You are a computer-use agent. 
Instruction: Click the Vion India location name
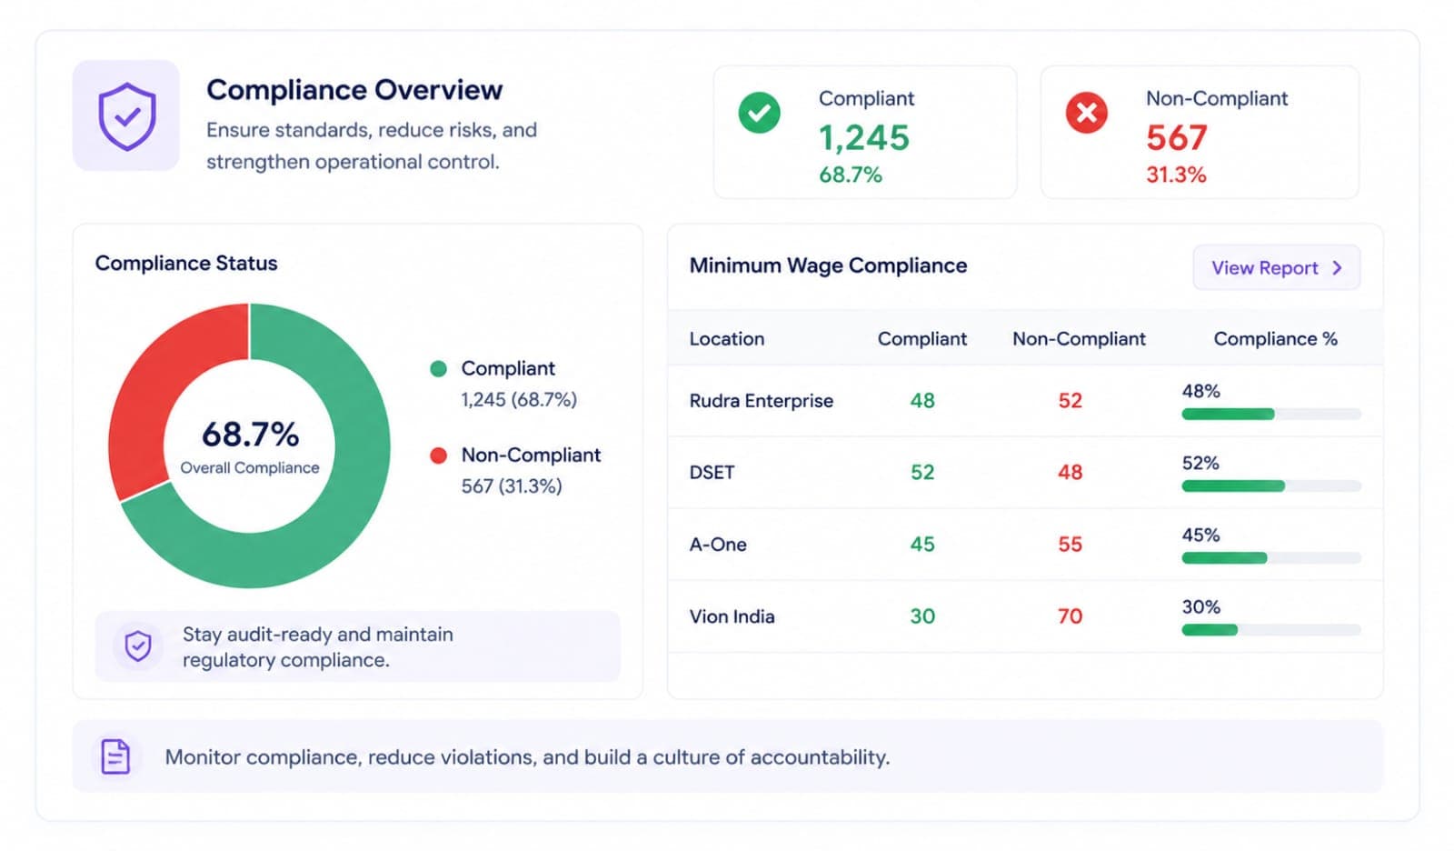[x=732, y=616]
